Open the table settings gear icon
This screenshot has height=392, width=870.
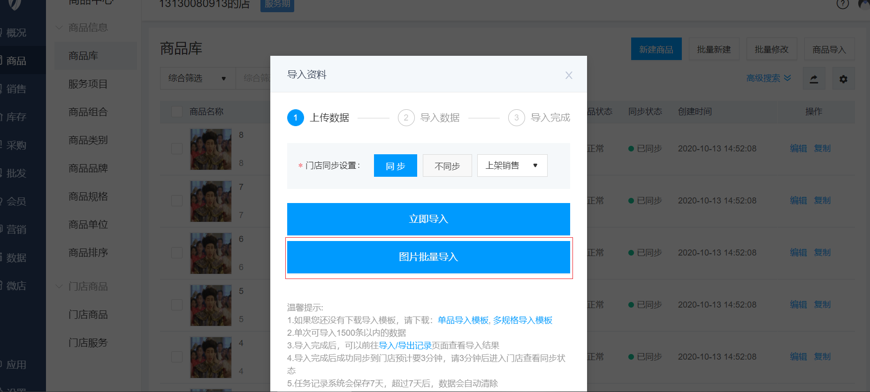[x=843, y=79]
